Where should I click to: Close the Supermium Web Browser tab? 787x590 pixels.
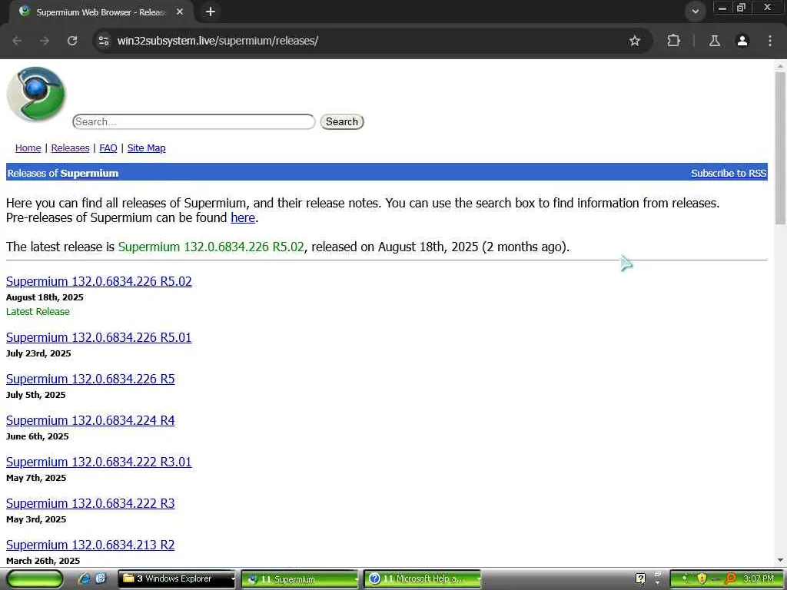click(180, 12)
